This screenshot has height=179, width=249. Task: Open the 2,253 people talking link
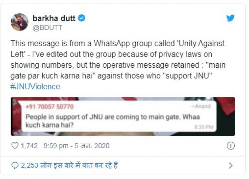point(69,166)
